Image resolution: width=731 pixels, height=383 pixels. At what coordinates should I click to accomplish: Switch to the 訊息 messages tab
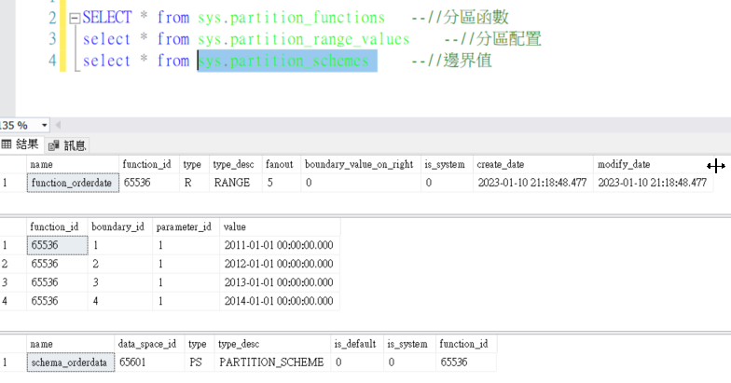[68, 145]
